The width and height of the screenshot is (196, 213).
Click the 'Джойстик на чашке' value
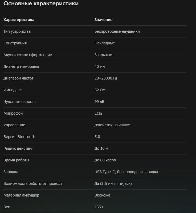[112, 125]
